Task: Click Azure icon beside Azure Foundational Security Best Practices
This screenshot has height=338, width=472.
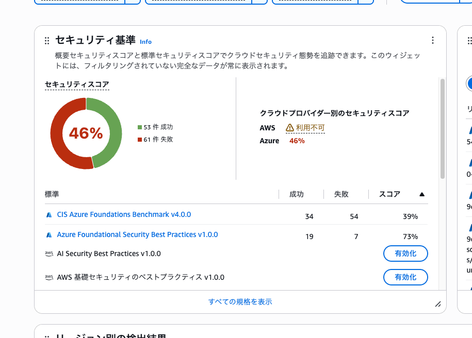Action: pyautogui.click(x=49, y=235)
